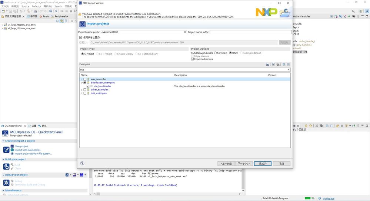Check the driver_examples checkbox
The image size is (370, 201).
pyautogui.click(x=85, y=90)
